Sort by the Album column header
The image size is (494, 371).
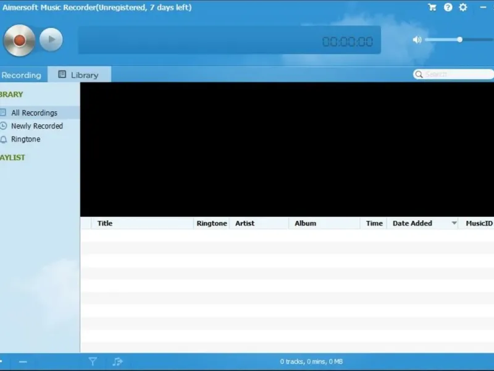click(x=324, y=223)
